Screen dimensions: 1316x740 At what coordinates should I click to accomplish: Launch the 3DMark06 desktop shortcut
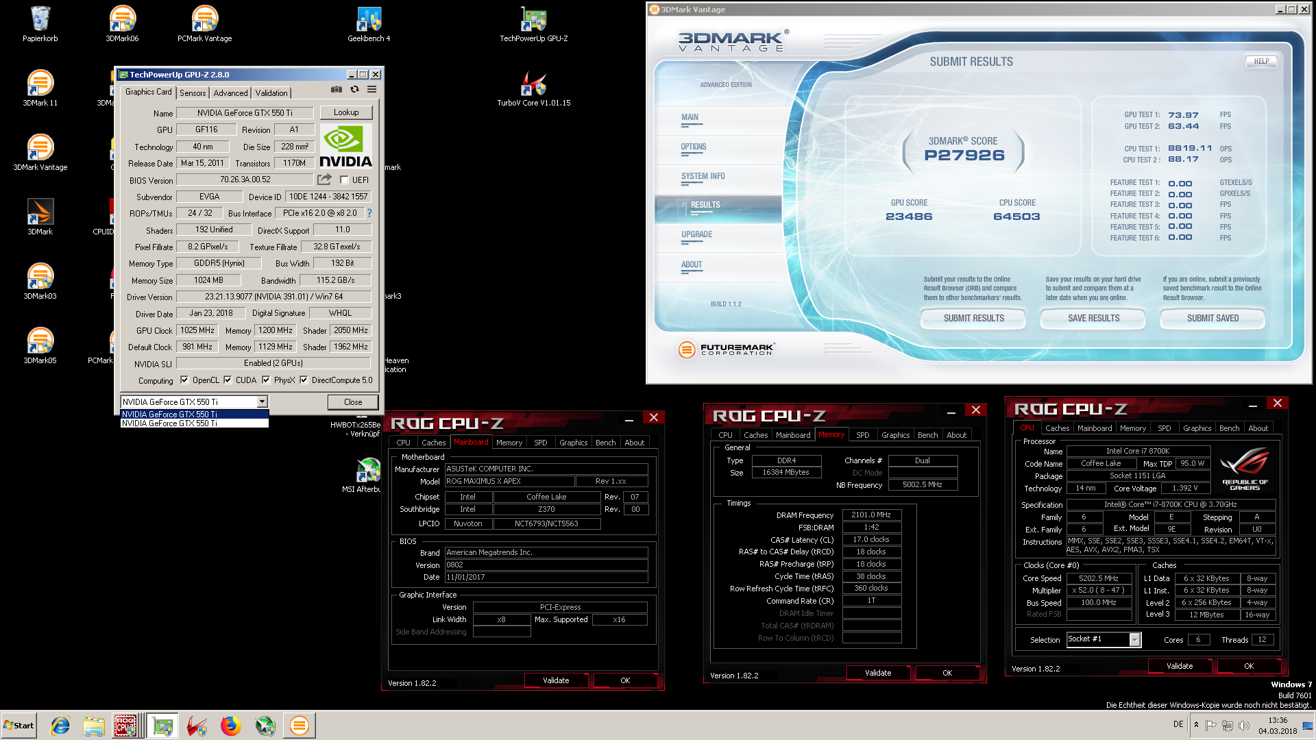pyautogui.click(x=122, y=24)
